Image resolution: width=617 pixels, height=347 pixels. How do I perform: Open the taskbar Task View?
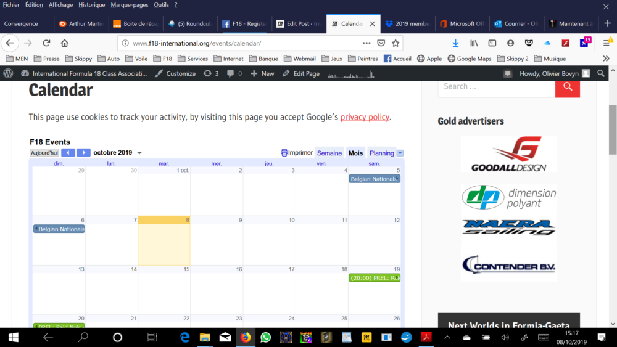(152, 337)
